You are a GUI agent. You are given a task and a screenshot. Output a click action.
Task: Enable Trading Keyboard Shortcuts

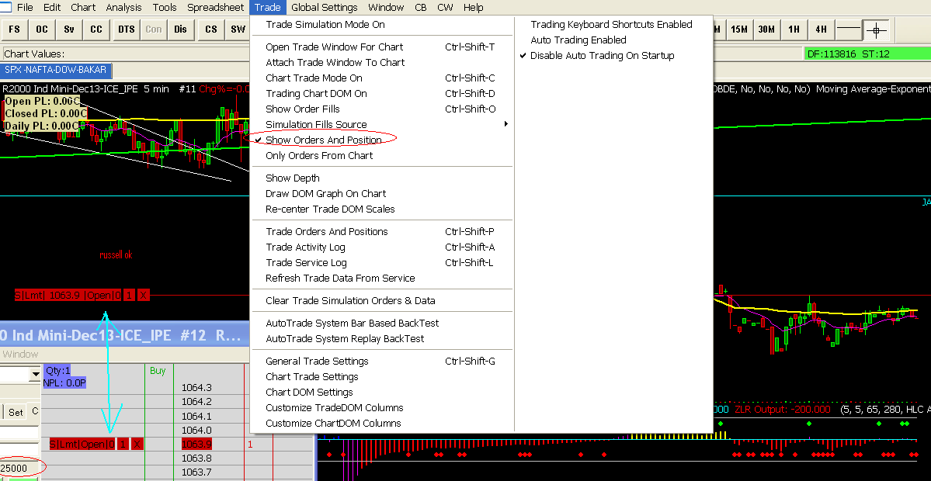click(614, 24)
